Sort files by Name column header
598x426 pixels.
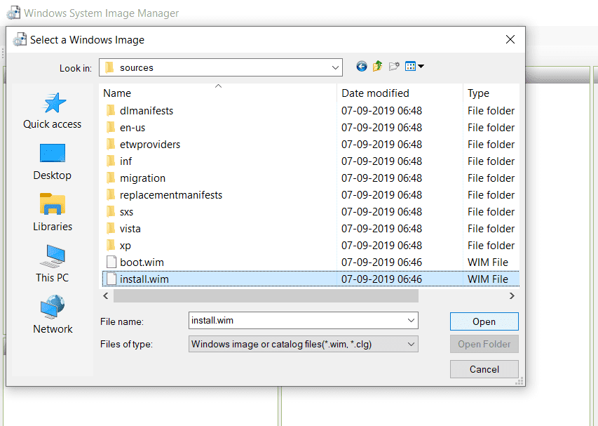(x=117, y=93)
